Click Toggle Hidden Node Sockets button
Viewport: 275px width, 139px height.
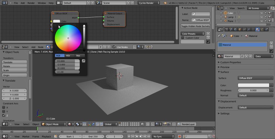tap(195, 26)
